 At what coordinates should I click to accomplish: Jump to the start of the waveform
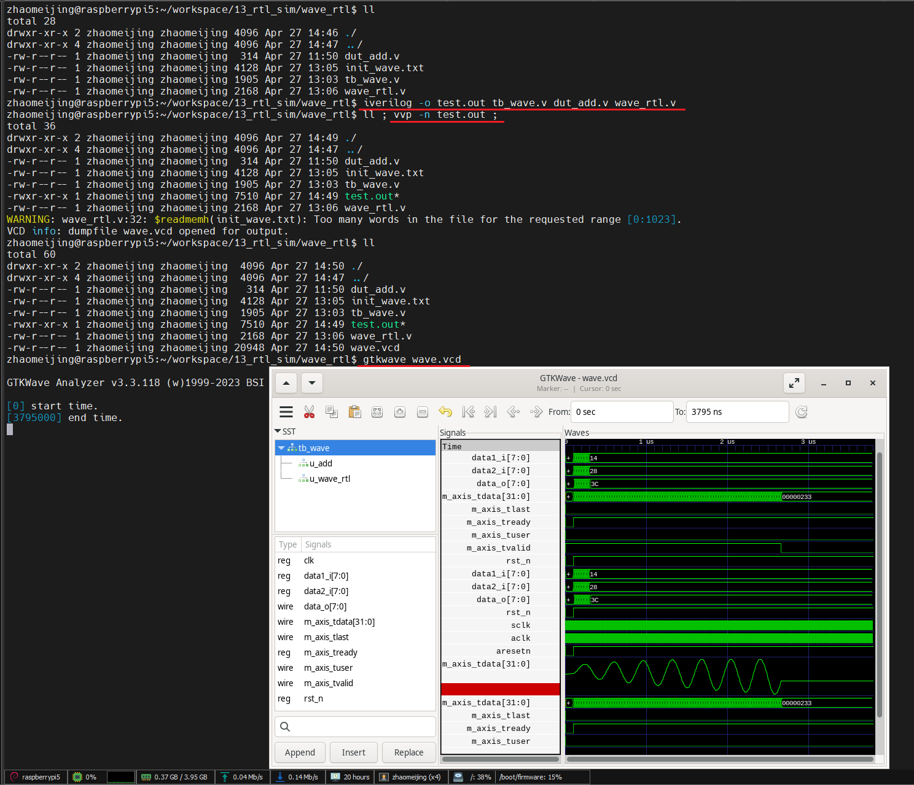(468, 412)
